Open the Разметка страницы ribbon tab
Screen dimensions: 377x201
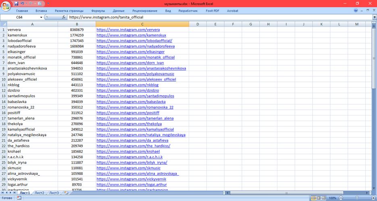click(69, 11)
